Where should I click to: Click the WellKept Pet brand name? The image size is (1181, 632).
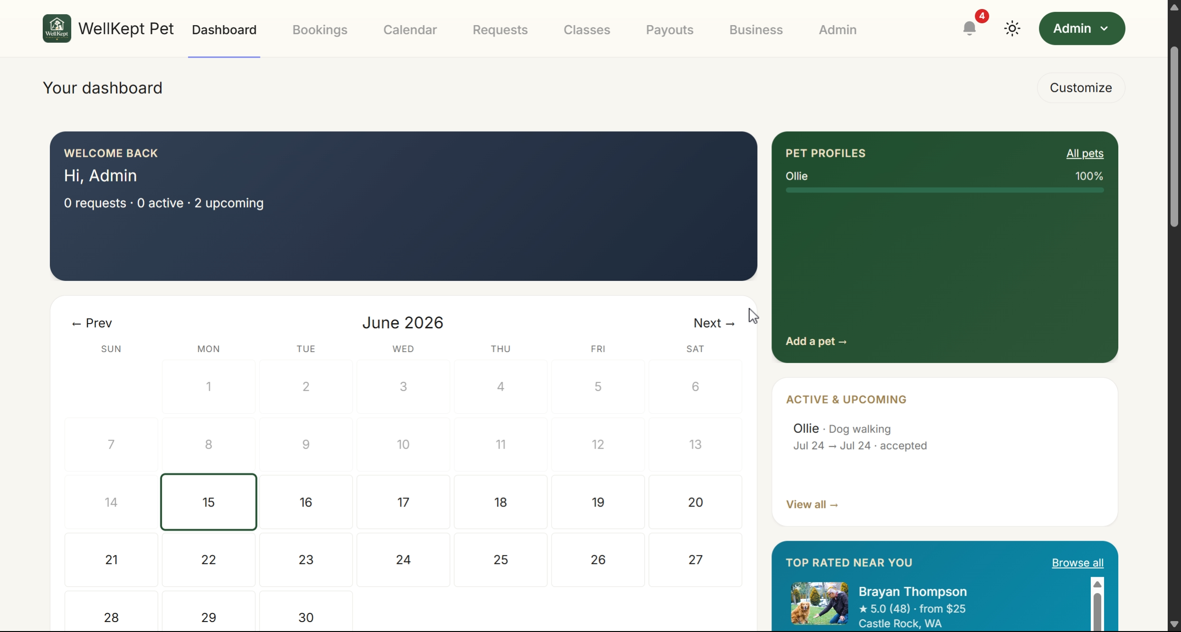[x=126, y=29]
